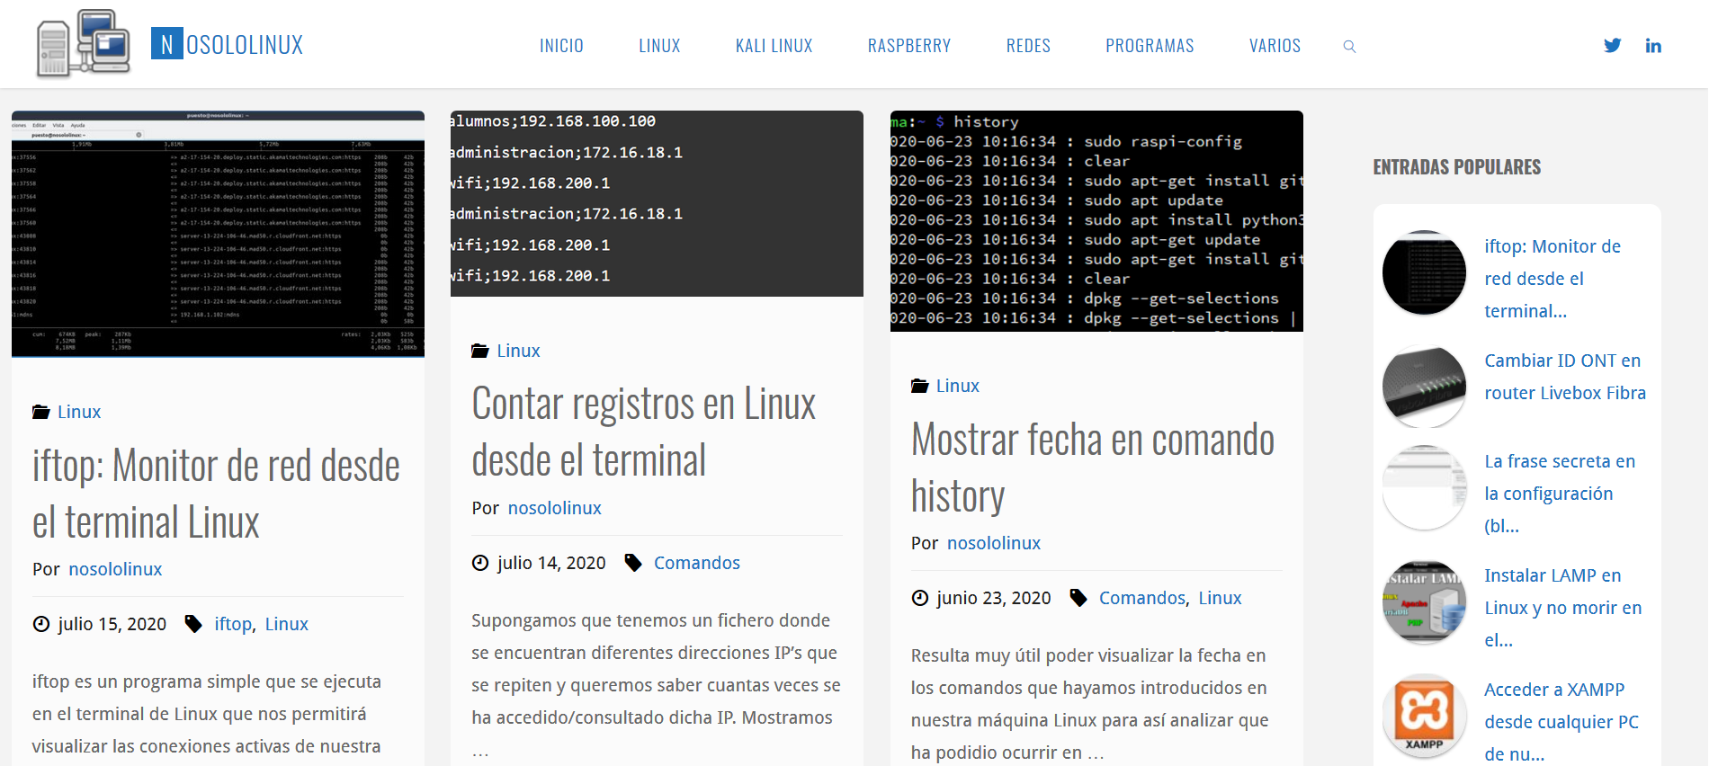Image resolution: width=1709 pixels, height=766 pixels.
Task: Open the "Mostrar fecha en comando history" post
Action: coord(1092,467)
